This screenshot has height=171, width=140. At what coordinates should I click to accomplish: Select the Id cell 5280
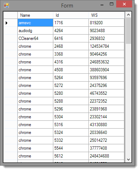(x=71, y=93)
